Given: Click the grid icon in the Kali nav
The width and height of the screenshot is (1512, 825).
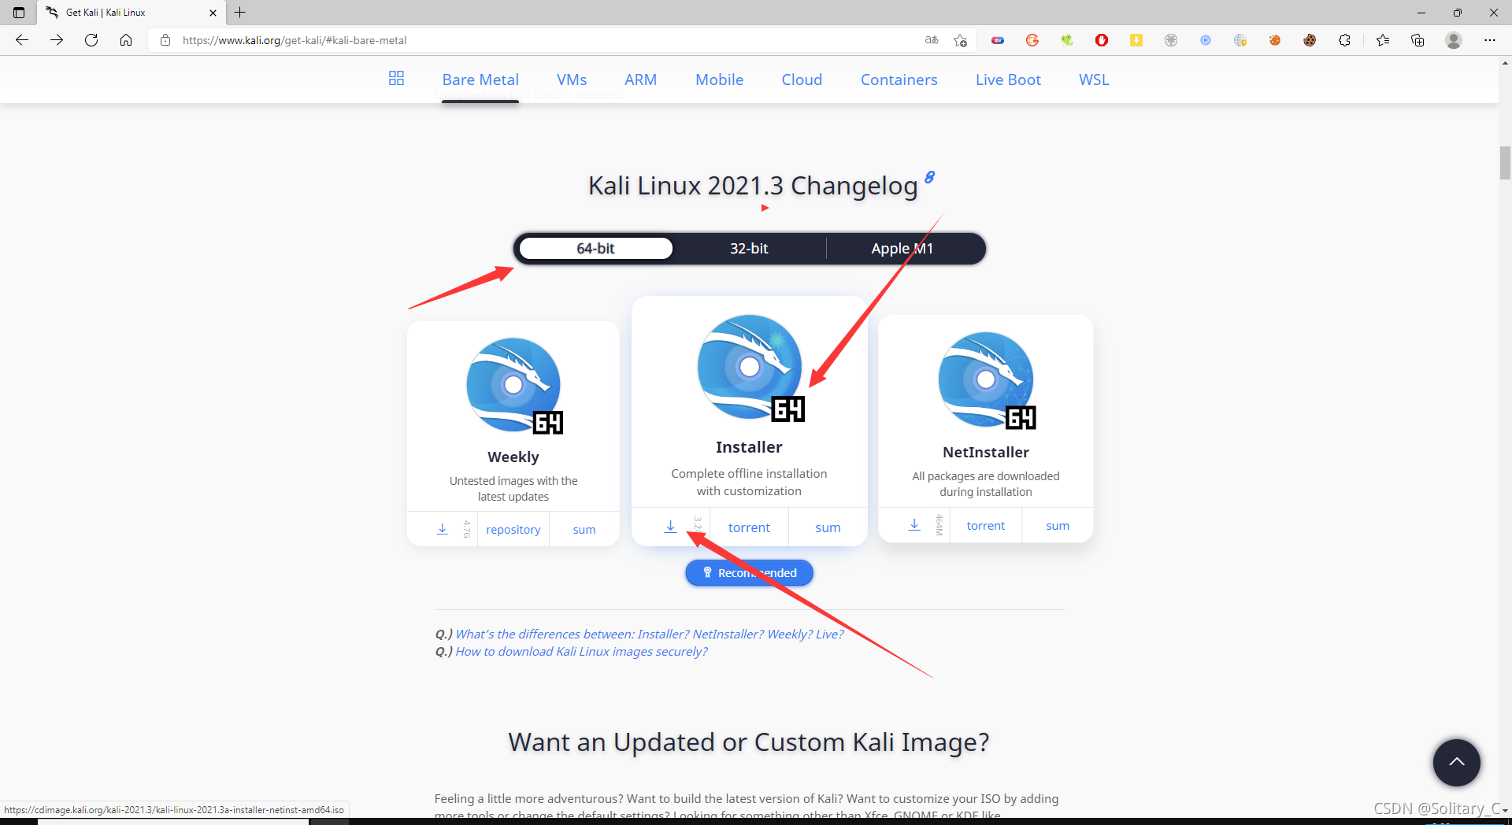Looking at the screenshot, I should pos(396,78).
